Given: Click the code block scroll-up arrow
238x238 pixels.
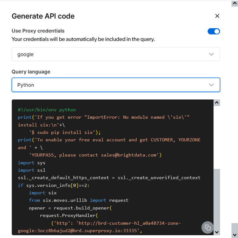Looking at the screenshot, I should [217, 103].
